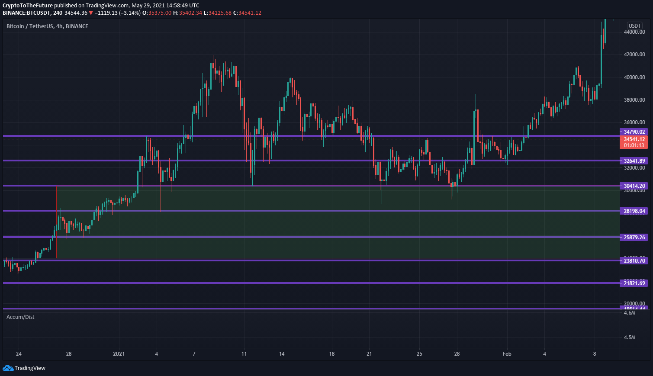
Task: Click the 25 date label on time axis
Action: 419,354
